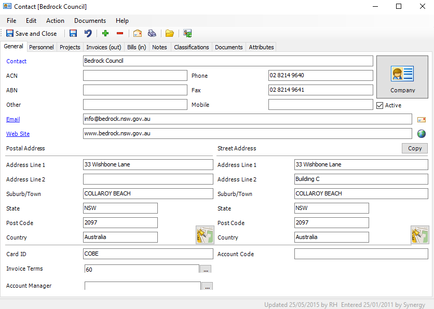Click the send email icon beside Email field
434x309 pixels.
422,119
